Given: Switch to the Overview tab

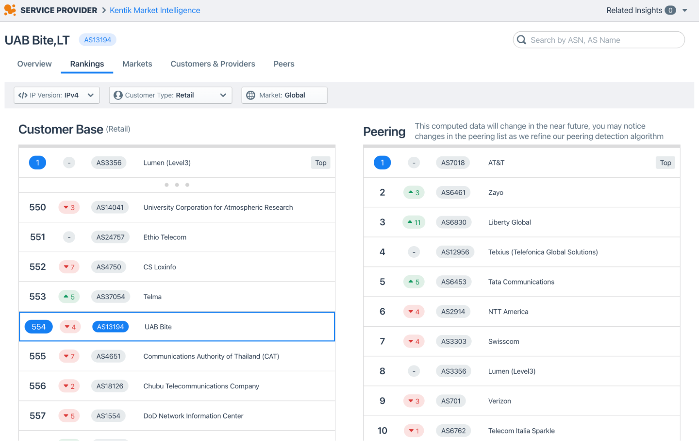Looking at the screenshot, I should point(34,64).
